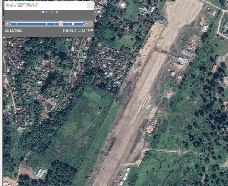Viewport: 228px width, 186px height.
Task: Click the time slider handle
Action: [61, 24]
